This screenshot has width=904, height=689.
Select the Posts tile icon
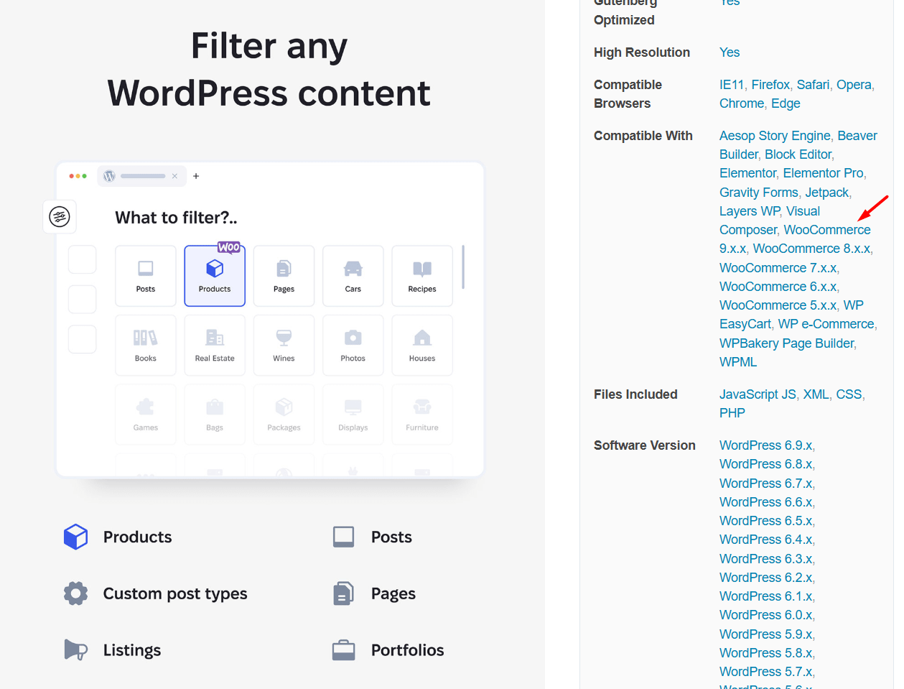click(146, 269)
